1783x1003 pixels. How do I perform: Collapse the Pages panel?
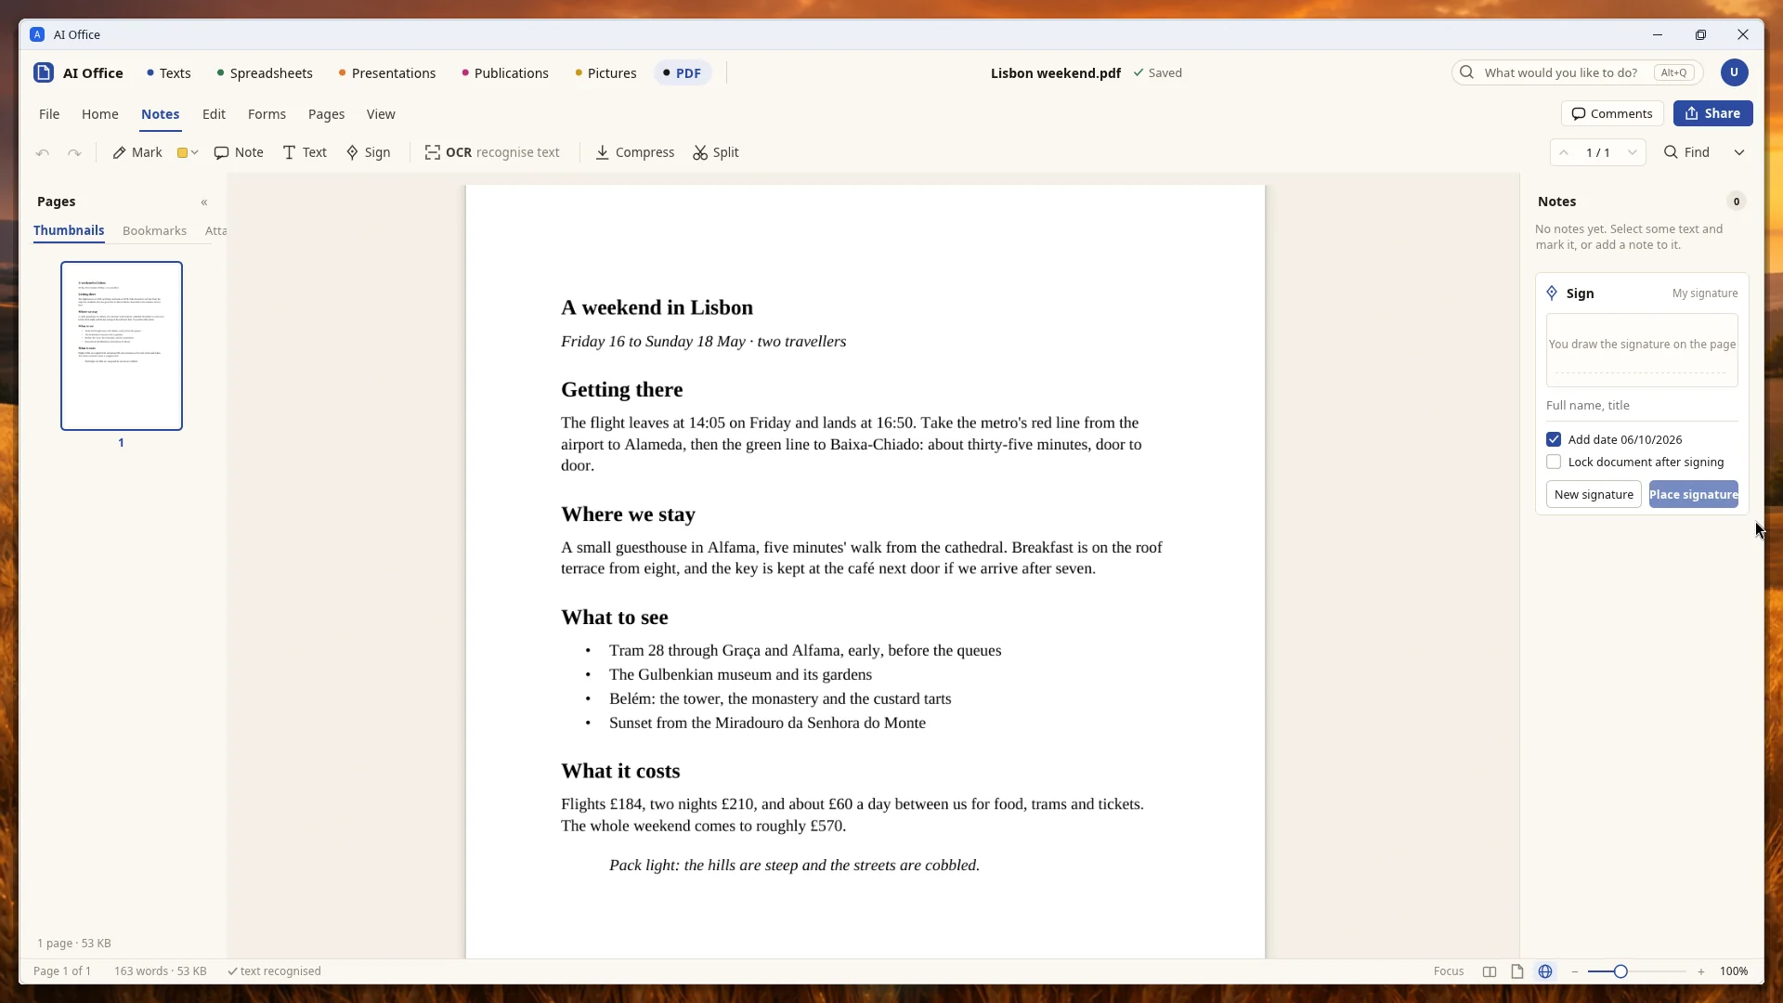pos(204,202)
